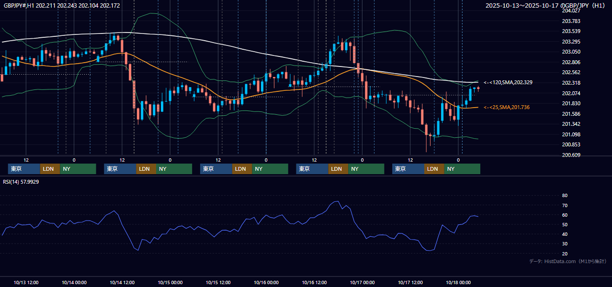This screenshot has height=287, width=612.
Task: Select the 120 SMA label reading 202.329
Action: click(x=508, y=82)
